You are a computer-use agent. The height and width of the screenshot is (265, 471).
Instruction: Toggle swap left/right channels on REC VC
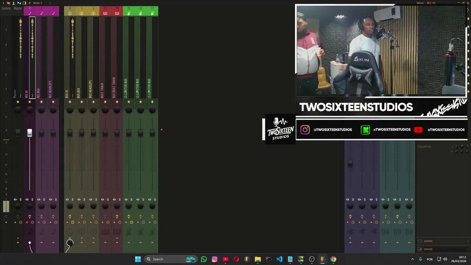coord(27,199)
